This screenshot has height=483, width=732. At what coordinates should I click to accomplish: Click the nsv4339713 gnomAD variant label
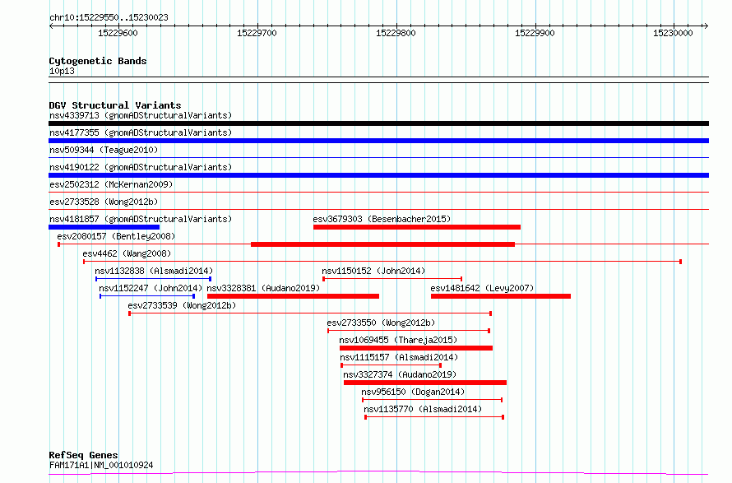(141, 115)
